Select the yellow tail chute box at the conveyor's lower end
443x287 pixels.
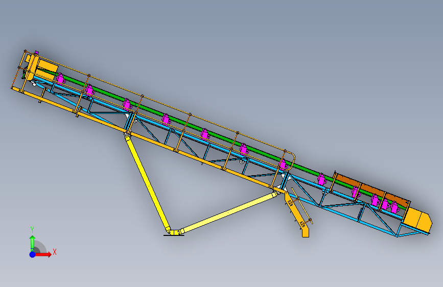point(417,219)
